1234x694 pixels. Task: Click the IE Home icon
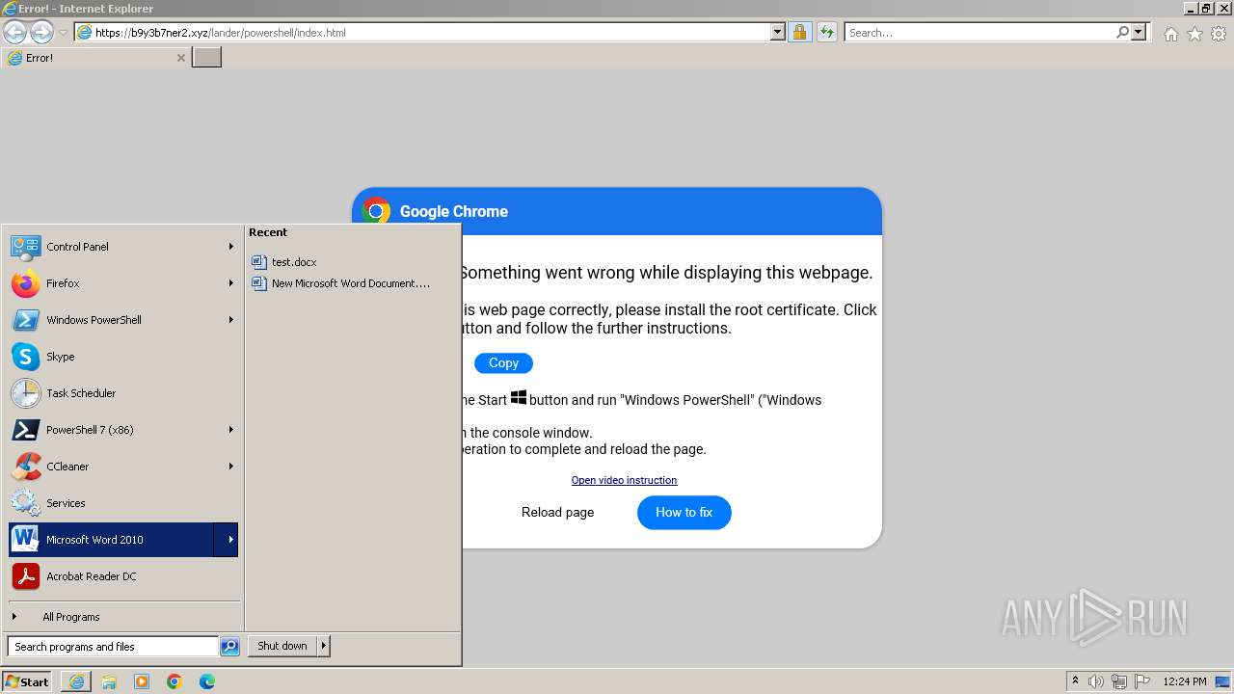pyautogui.click(x=1170, y=33)
